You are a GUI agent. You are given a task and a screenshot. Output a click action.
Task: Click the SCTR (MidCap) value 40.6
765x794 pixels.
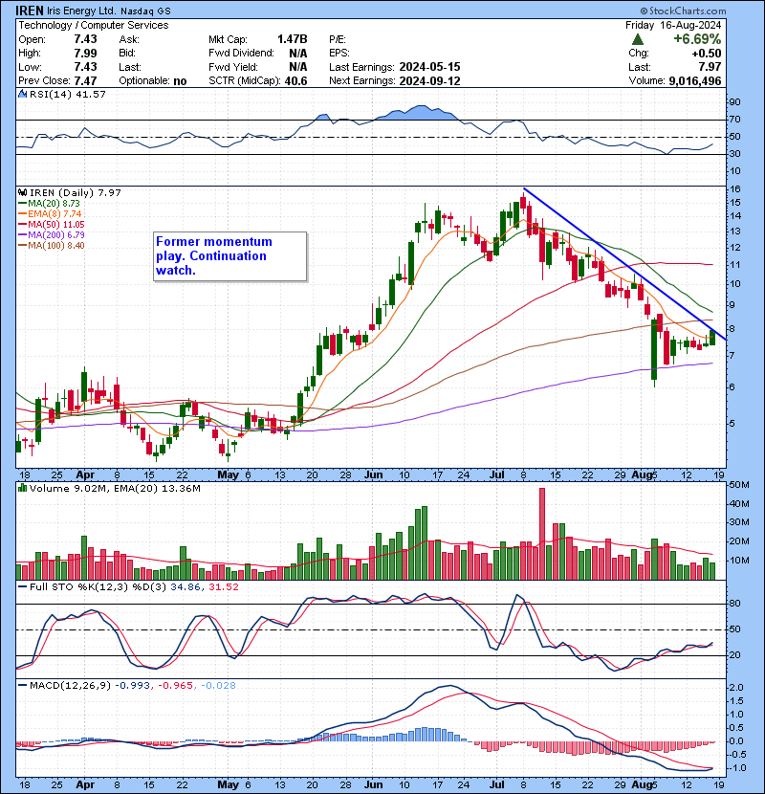point(295,80)
